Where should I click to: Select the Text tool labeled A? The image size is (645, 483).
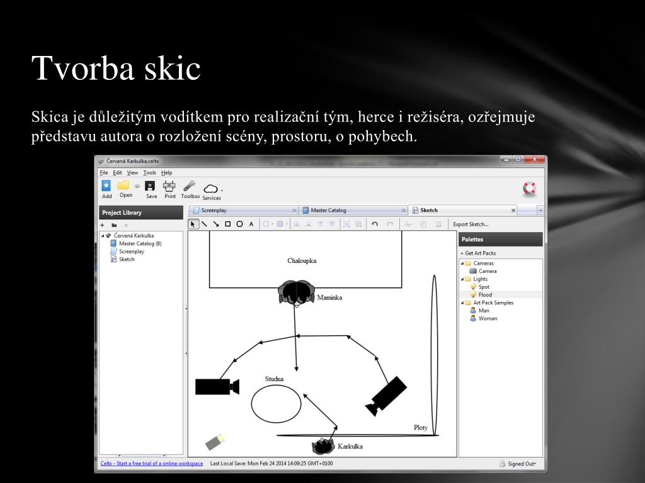coord(251,225)
